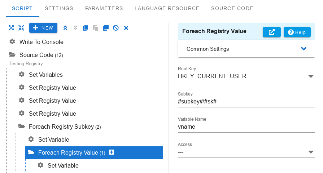
Task: Click the move up double-chevron icon
Action: click(x=65, y=28)
